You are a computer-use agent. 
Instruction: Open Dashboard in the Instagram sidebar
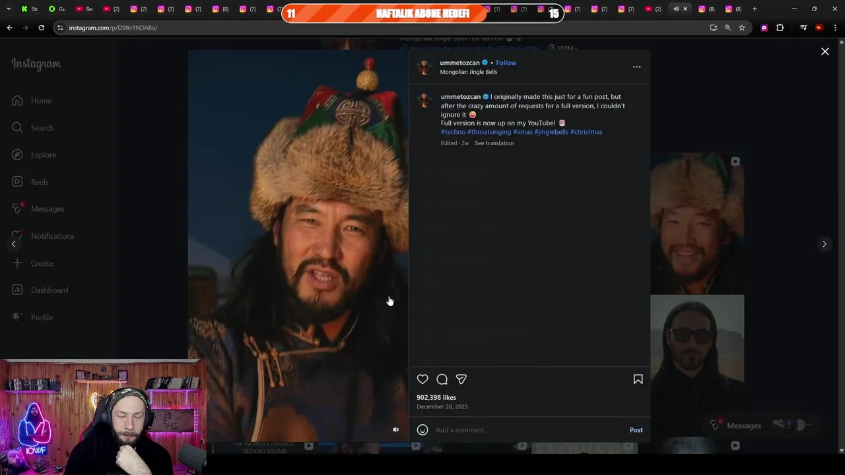40,290
